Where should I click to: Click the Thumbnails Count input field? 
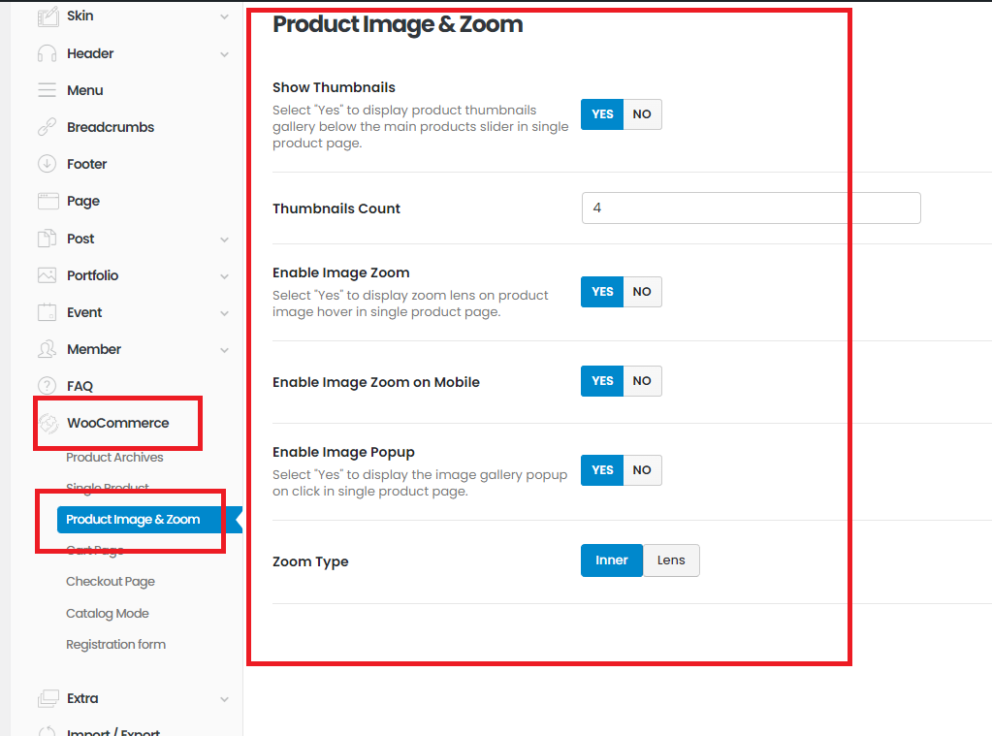(751, 208)
